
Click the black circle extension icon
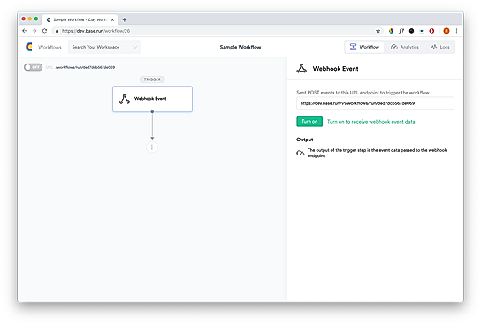click(x=412, y=31)
